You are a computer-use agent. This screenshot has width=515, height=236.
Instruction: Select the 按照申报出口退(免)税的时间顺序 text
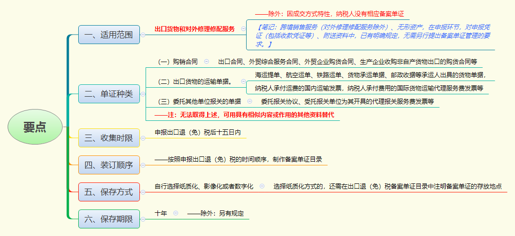pos(239,160)
